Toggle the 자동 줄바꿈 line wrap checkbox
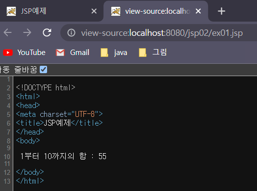 pyautogui.click(x=44, y=70)
